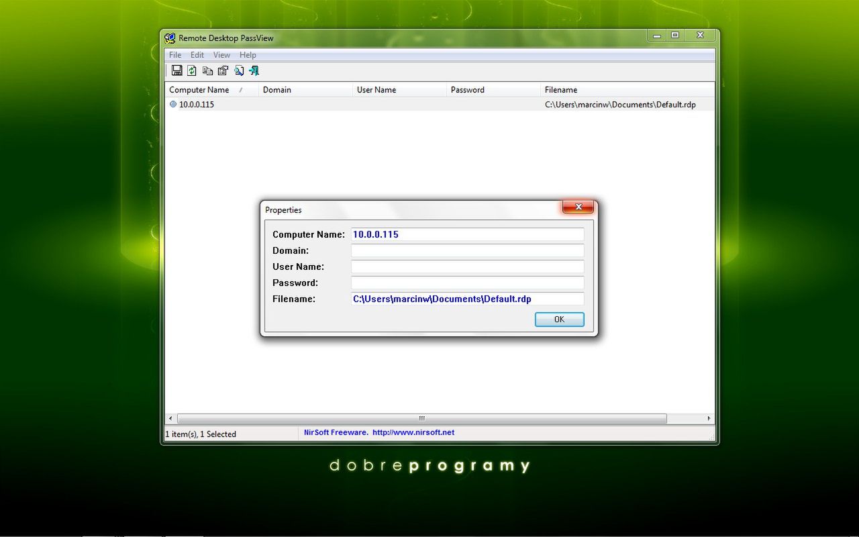
Task: Click the Refresh toolbar icon
Action: 192,70
